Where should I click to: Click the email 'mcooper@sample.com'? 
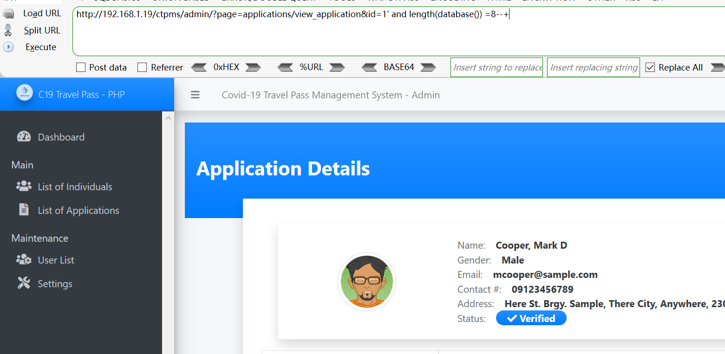point(545,275)
